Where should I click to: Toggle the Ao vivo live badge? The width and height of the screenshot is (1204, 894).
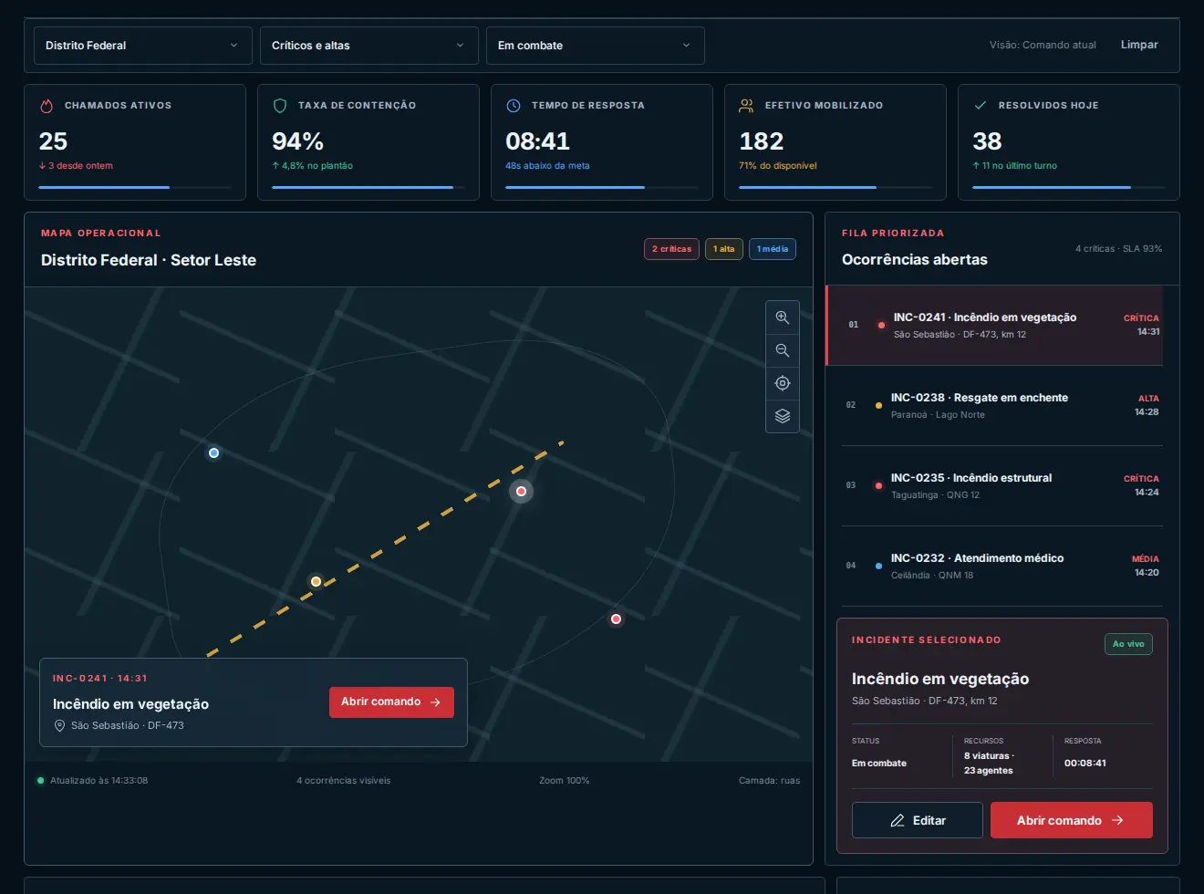click(1128, 644)
